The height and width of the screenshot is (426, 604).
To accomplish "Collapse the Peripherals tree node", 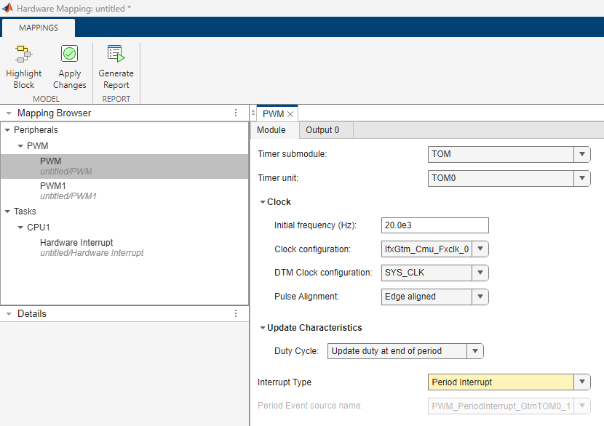I will tap(7, 130).
